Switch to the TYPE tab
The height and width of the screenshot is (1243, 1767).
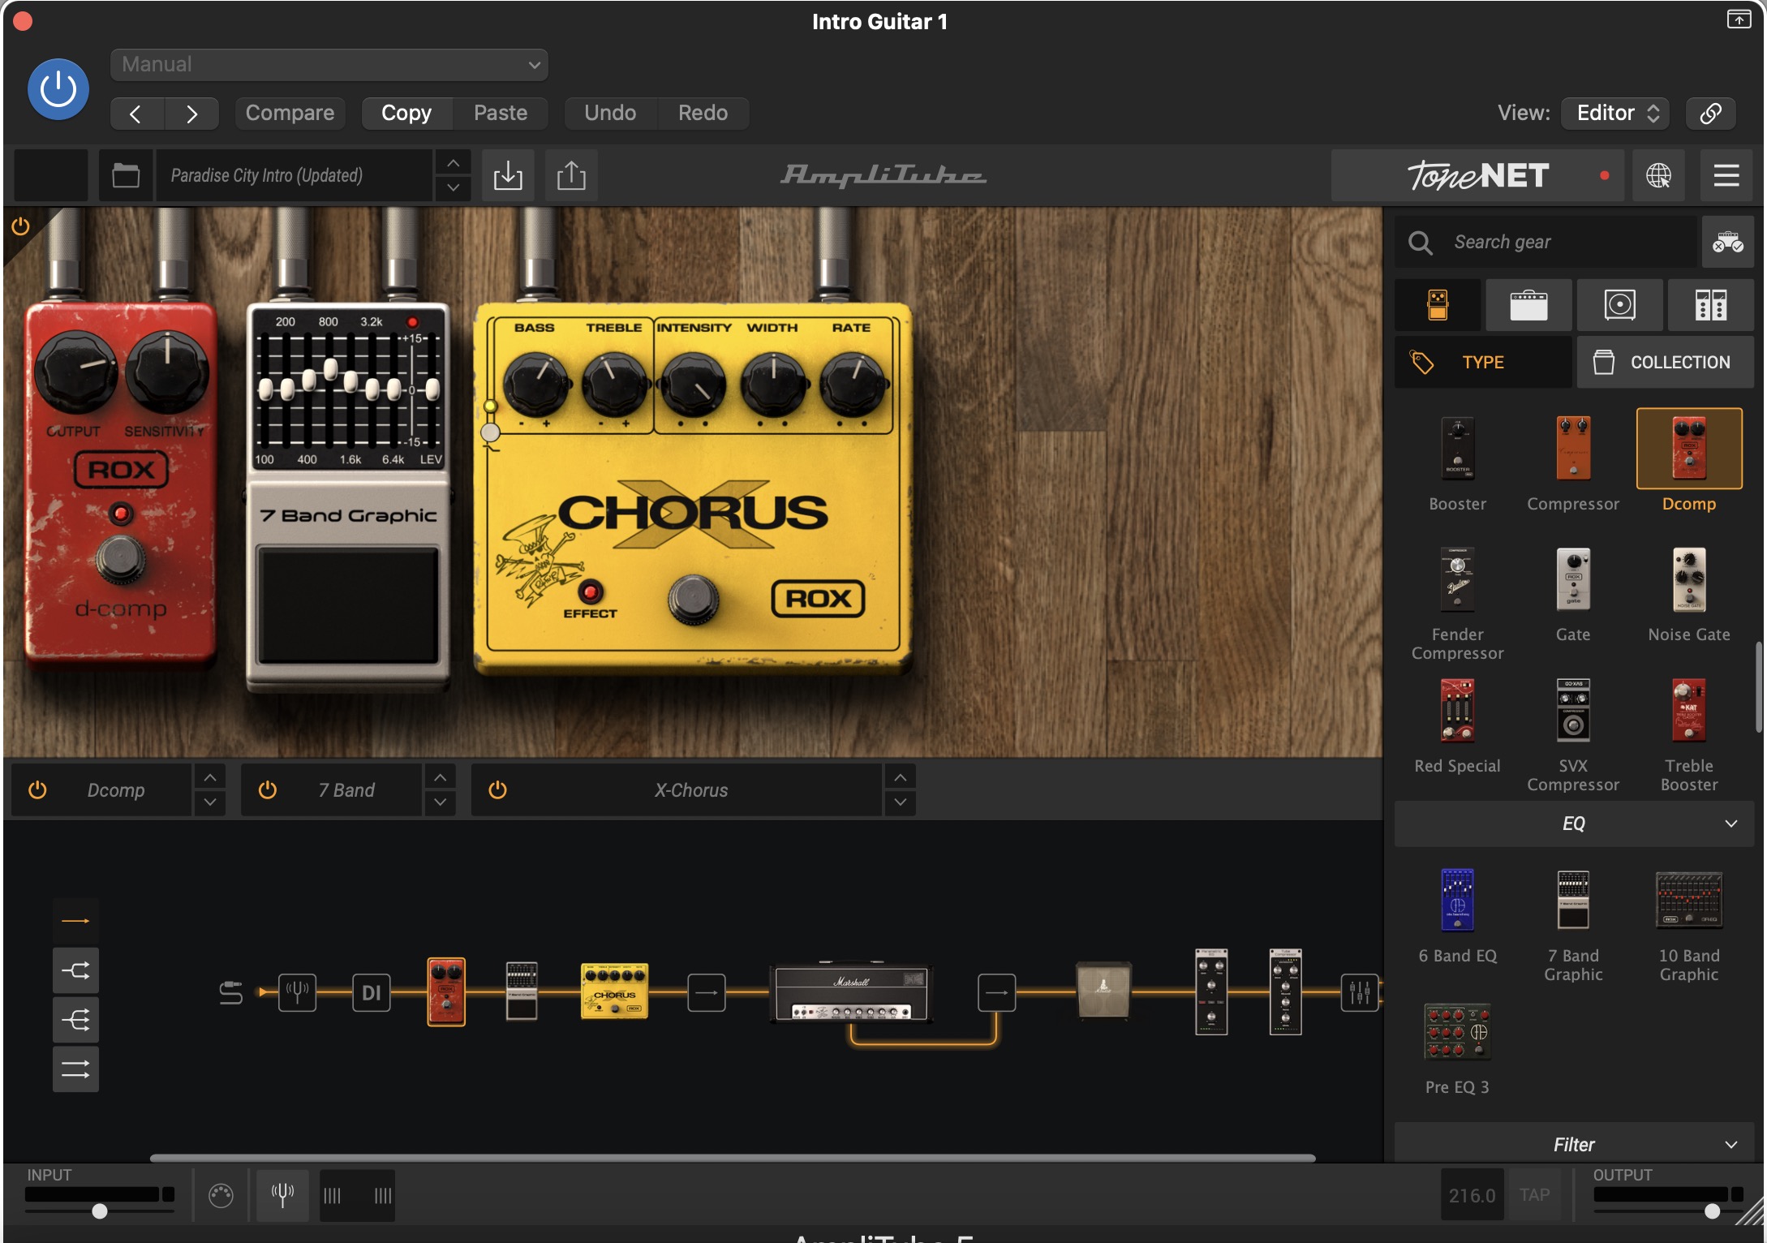click(1483, 362)
